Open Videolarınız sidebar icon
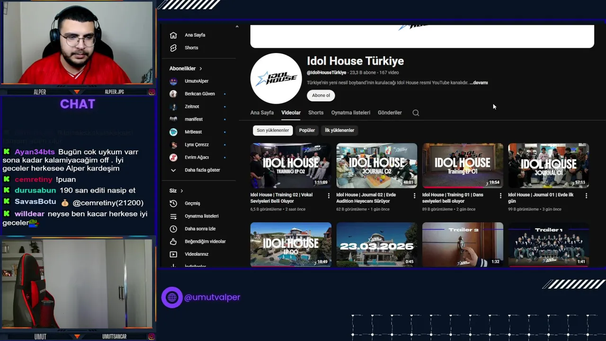The width and height of the screenshot is (606, 341). click(173, 254)
